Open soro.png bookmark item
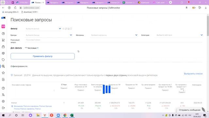This screenshot has height=118, width=209. (11, 12)
